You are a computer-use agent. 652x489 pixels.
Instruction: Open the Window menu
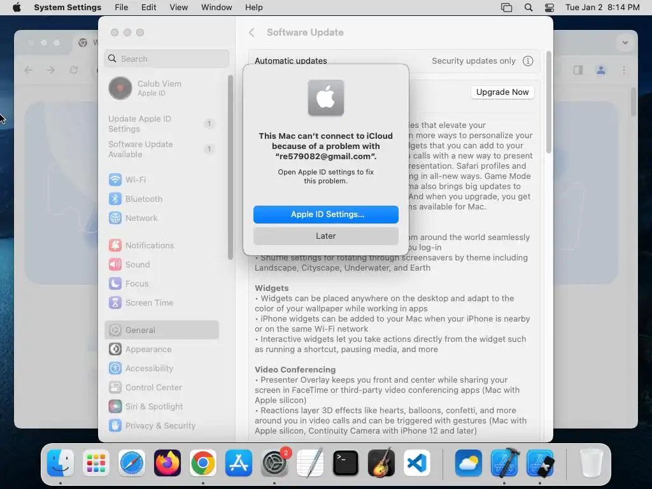point(216,8)
